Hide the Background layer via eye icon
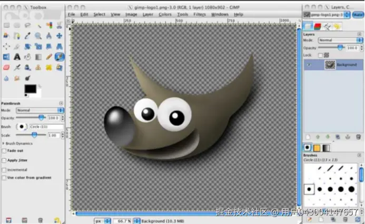 (x=309, y=65)
